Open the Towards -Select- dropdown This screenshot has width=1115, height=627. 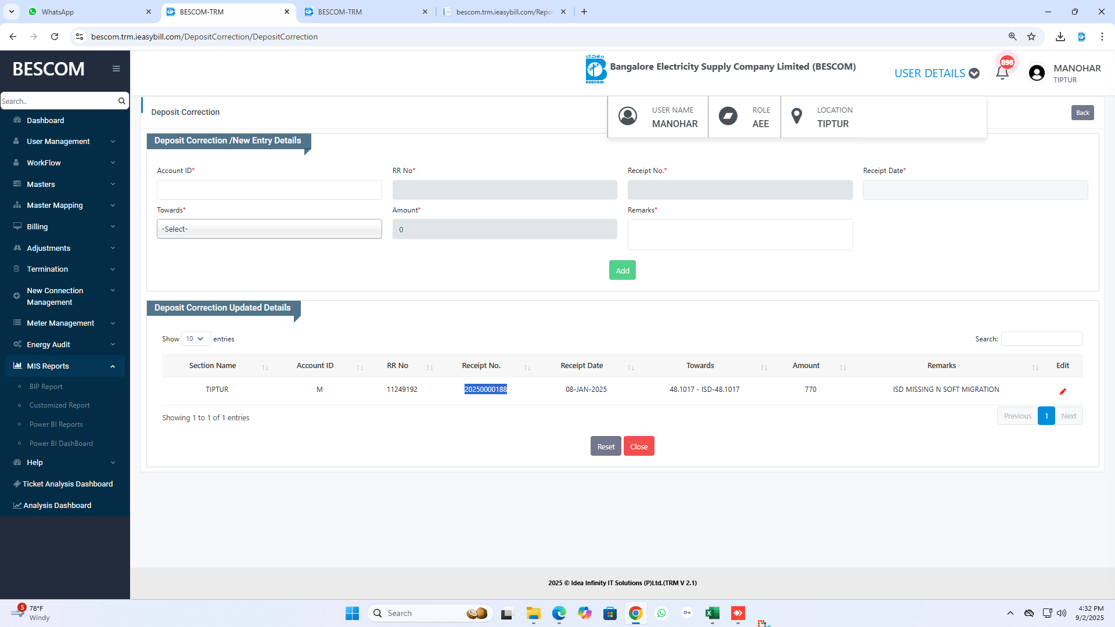269,229
